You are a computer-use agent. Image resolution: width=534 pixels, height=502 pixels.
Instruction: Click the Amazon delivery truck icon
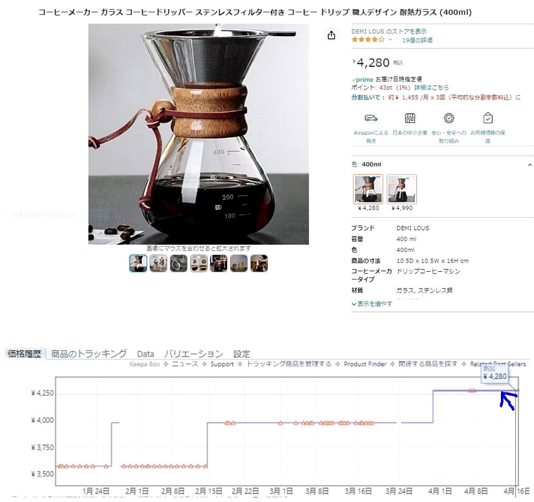point(371,118)
